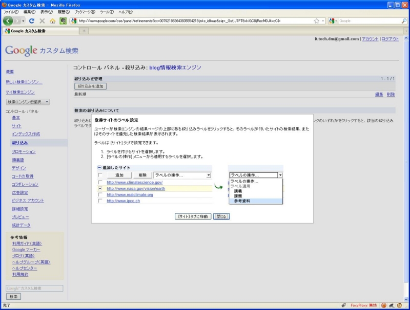Click the bookmark star in URL bar

click(x=316, y=21)
